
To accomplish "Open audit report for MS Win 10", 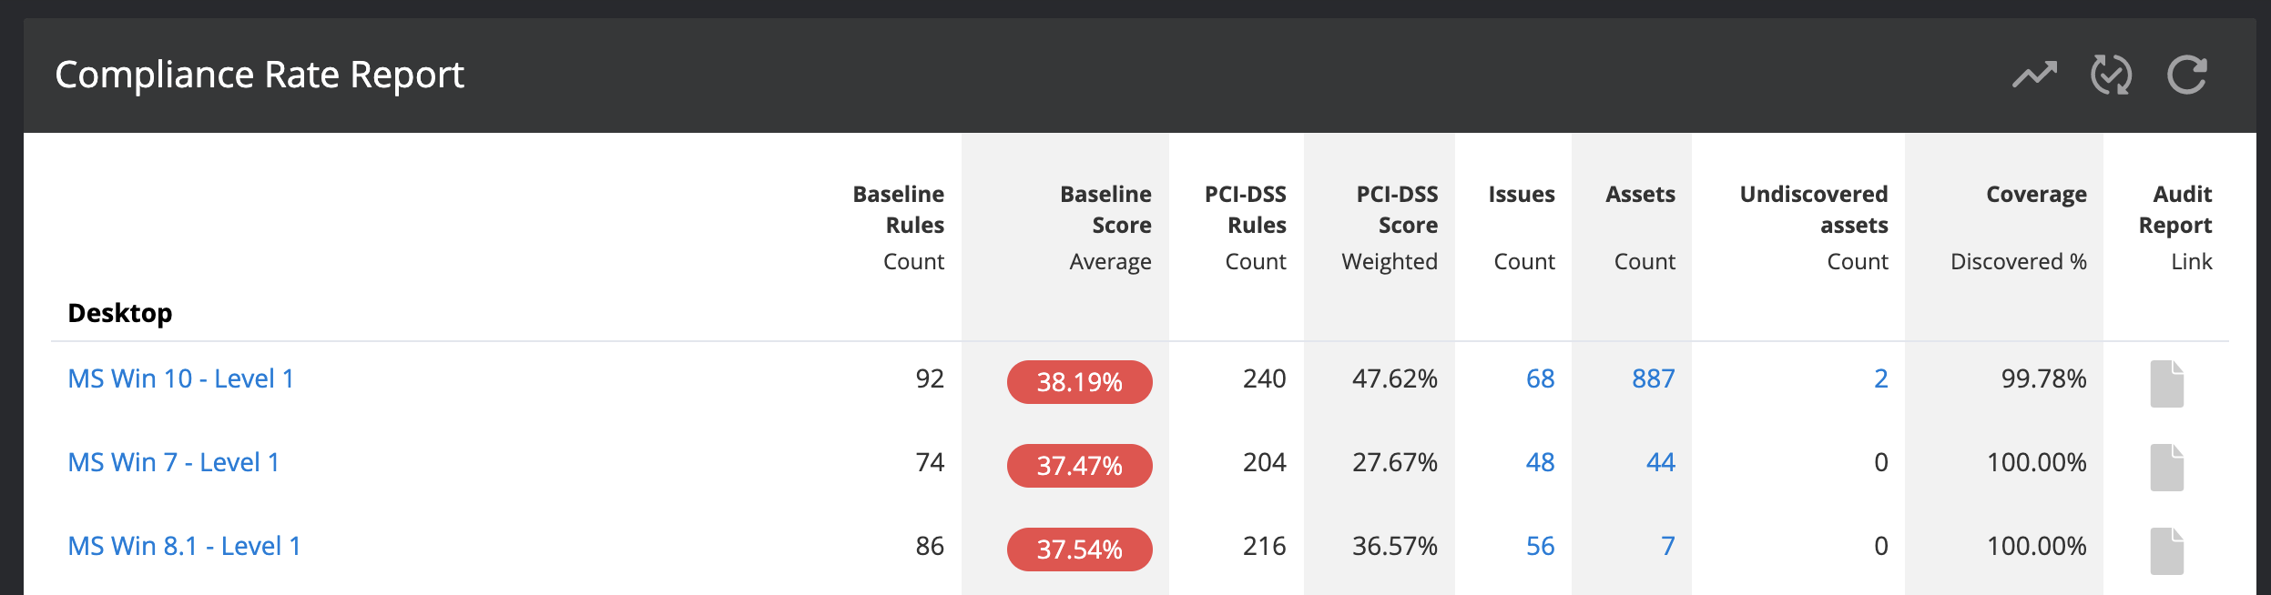I will pos(2167,383).
